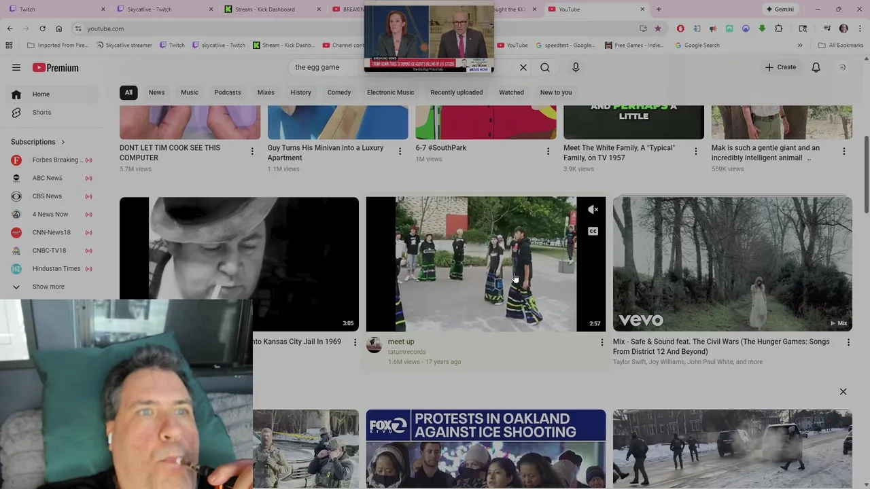Bookmark this page with the star icon
The image size is (870, 489).
point(657,29)
